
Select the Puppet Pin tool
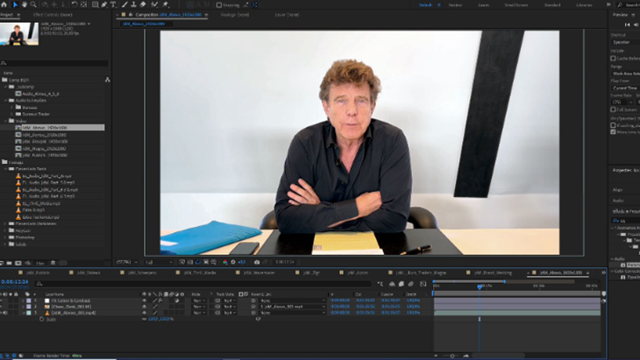[x=166, y=4]
